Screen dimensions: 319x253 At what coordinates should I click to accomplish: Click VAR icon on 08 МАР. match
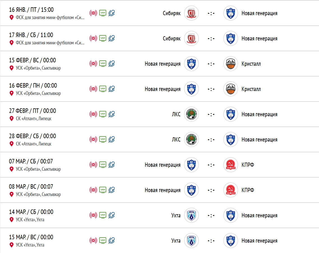coord(103,190)
